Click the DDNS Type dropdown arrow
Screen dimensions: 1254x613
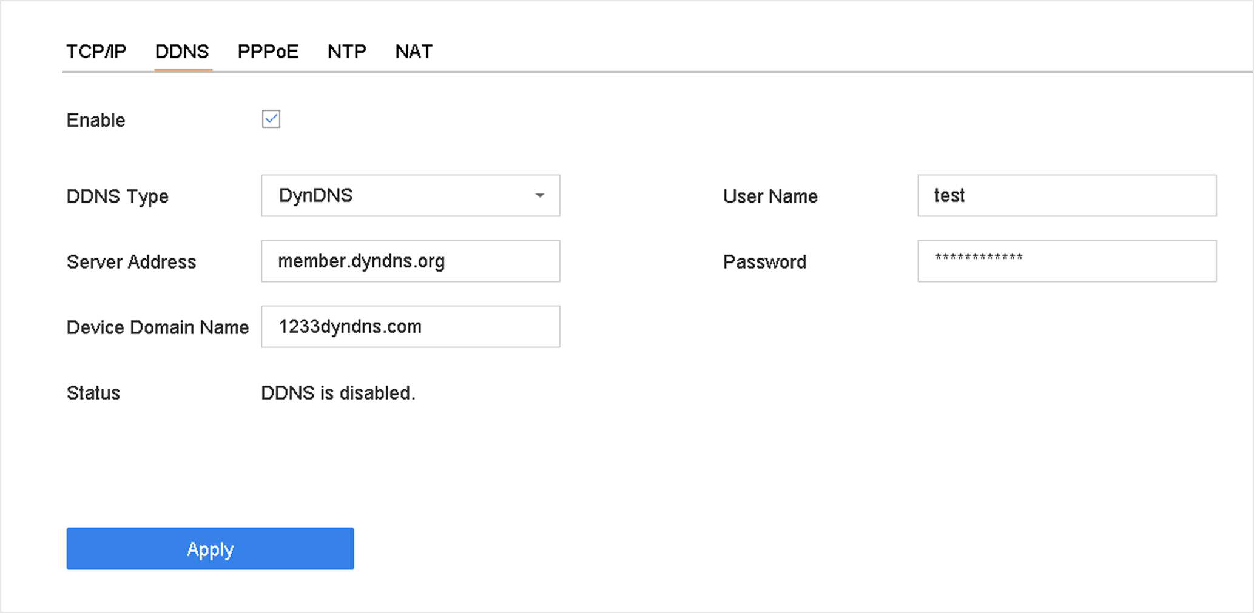point(539,195)
